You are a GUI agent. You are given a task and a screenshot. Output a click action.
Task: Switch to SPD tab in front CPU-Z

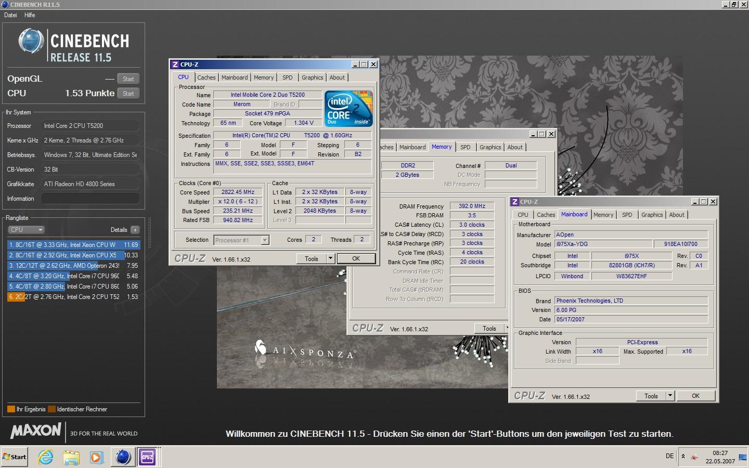tap(288, 77)
